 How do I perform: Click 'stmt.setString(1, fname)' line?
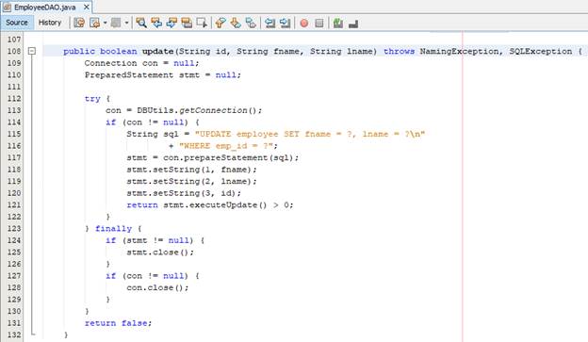pyautogui.click(x=191, y=170)
